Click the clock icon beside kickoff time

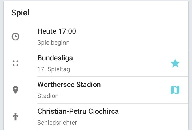[15, 37]
